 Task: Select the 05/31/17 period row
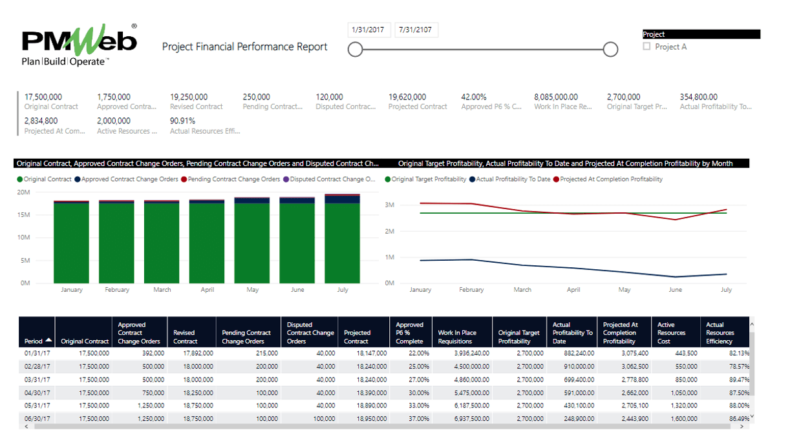[384, 405]
